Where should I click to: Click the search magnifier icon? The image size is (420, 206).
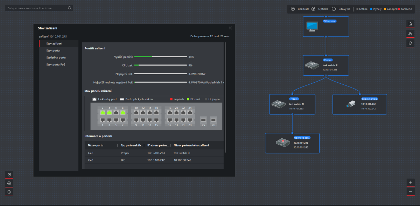[x=70, y=8]
